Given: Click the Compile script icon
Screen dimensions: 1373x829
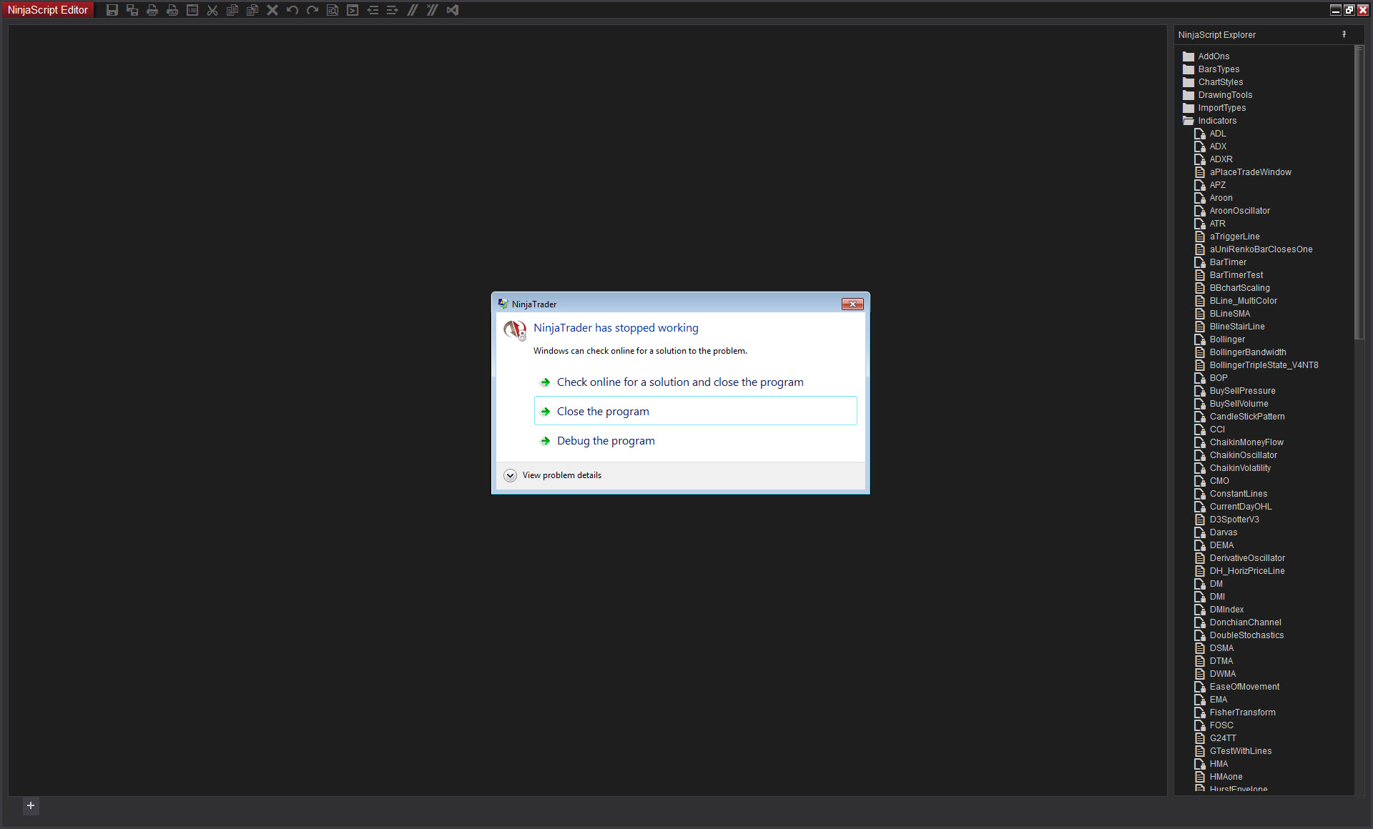Looking at the screenshot, I should click(353, 10).
